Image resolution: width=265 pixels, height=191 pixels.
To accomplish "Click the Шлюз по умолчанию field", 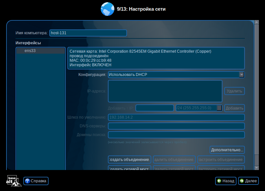I will point(176,117).
